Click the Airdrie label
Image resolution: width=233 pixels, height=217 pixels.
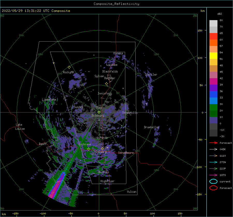tap(102, 138)
